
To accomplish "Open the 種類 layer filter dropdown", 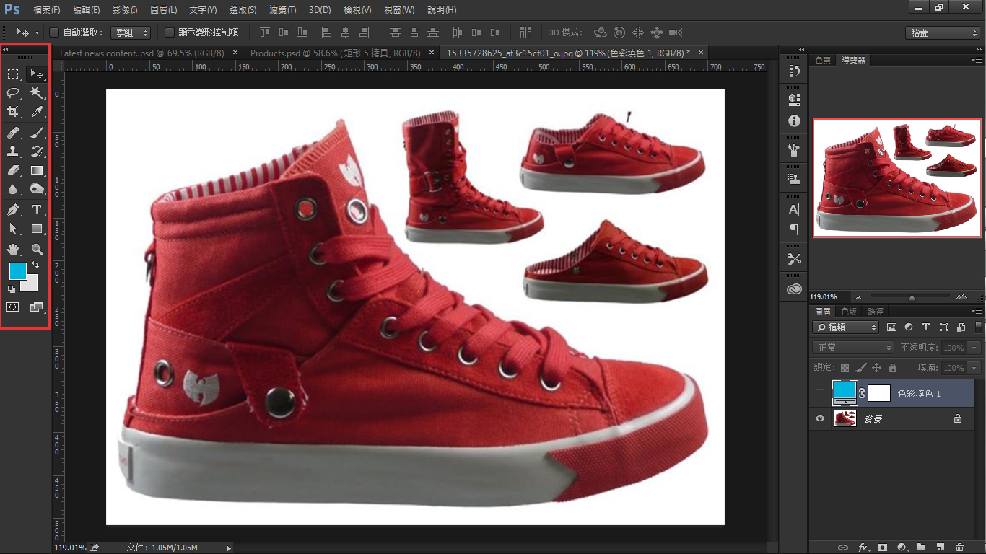I will click(845, 327).
